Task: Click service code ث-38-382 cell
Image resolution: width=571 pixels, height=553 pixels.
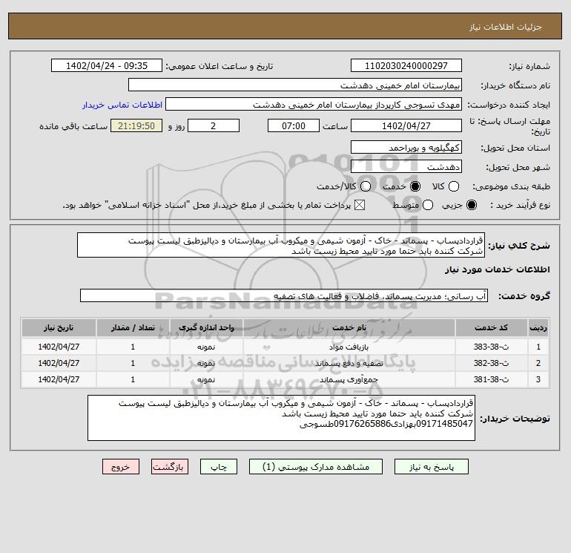Action: [491, 363]
